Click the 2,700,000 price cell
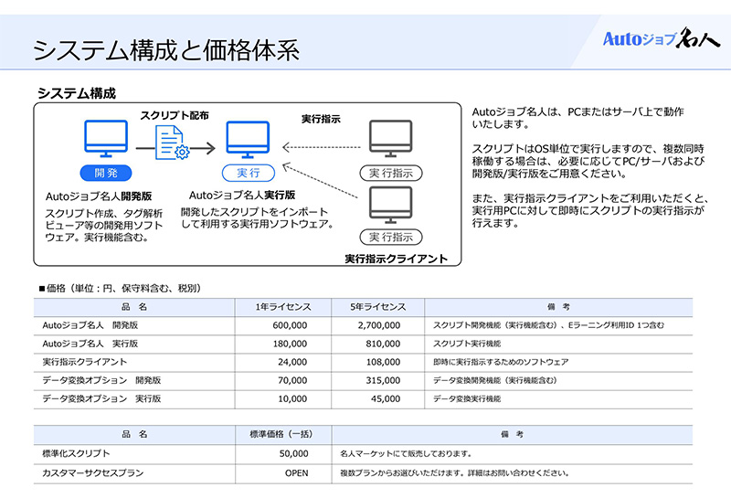This screenshot has height=498, width=731. (x=379, y=325)
